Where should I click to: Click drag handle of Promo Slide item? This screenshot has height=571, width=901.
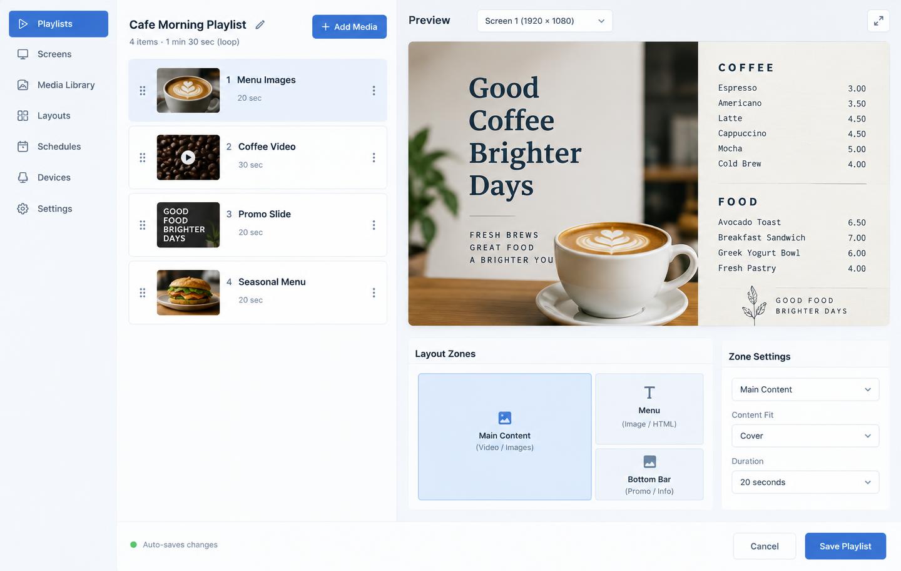click(x=143, y=225)
